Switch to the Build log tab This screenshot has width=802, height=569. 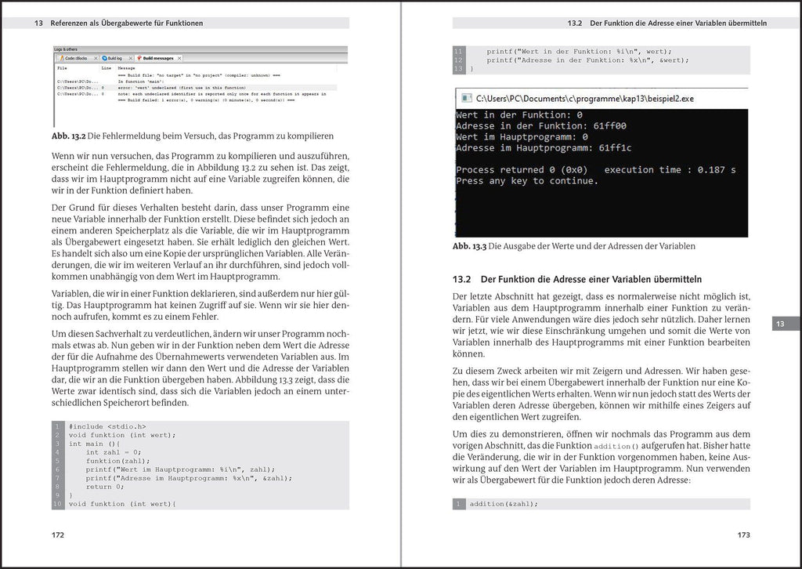tap(114, 58)
